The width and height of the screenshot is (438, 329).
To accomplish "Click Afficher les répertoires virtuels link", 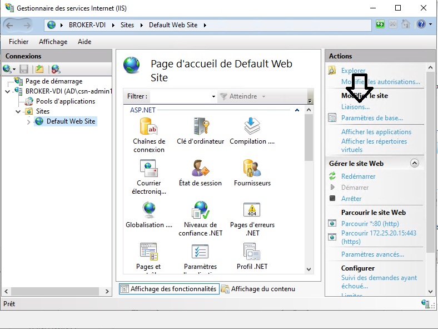I will click(374, 145).
